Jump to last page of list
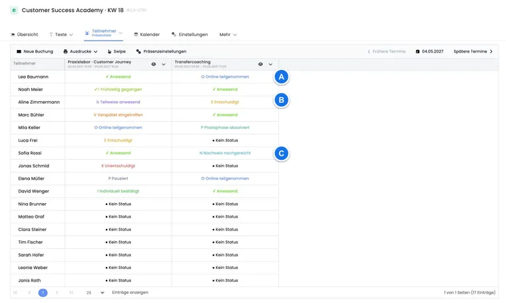The image size is (506, 303). [71, 292]
